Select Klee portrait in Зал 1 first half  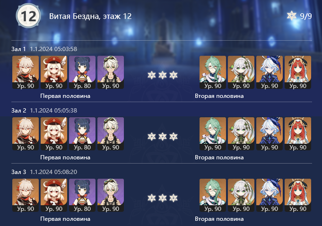(54, 72)
